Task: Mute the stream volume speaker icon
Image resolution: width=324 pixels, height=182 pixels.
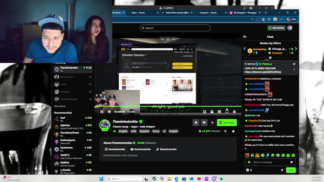Action: point(109,112)
